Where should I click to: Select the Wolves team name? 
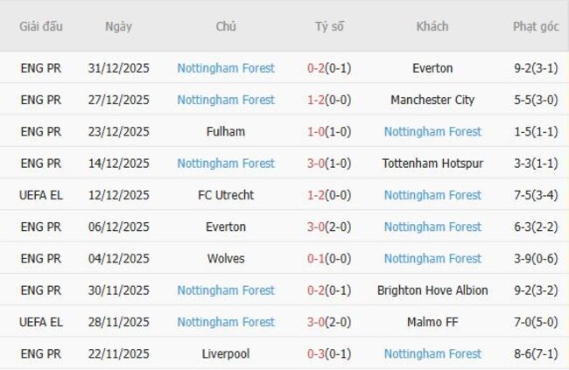tap(226, 259)
